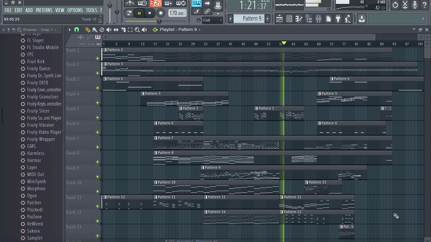The height and width of the screenshot is (242, 431).
Task: Toggle the 3.2.1 countdown before recording
Action: click(x=155, y=3)
